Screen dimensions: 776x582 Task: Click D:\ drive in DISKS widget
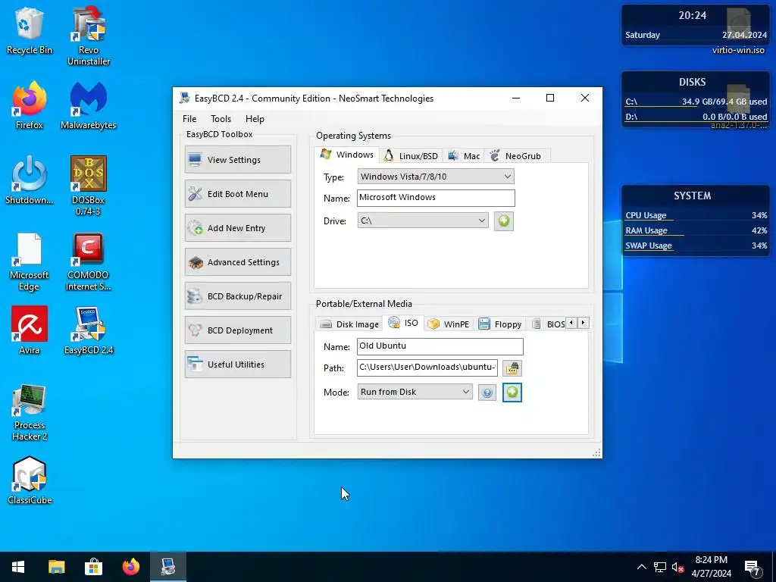(x=696, y=117)
